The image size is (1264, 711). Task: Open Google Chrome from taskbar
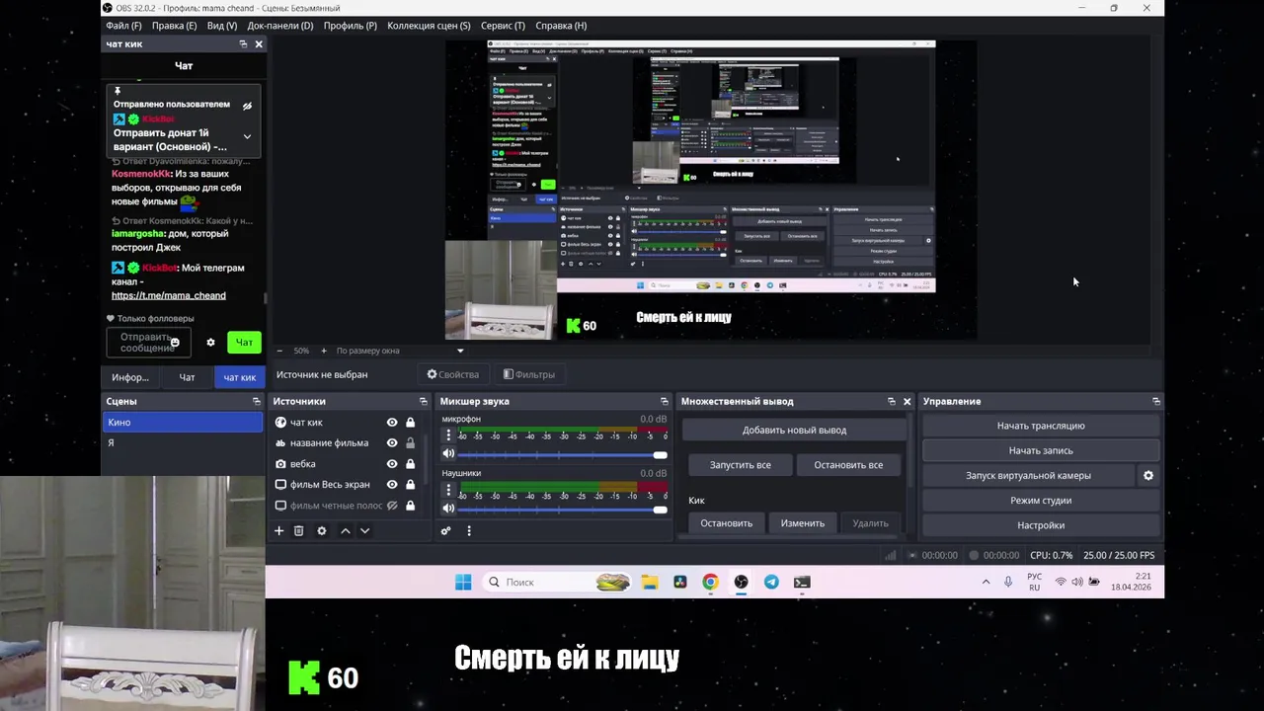pos(710,583)
